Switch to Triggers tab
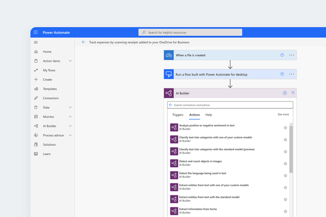The image size is (326, 217). (x=178, y=114)
